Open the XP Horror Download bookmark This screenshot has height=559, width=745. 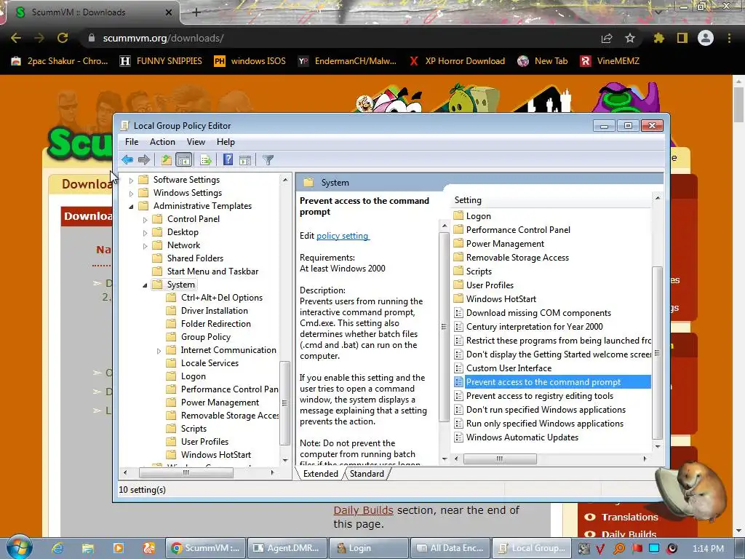tap(457, 61)
